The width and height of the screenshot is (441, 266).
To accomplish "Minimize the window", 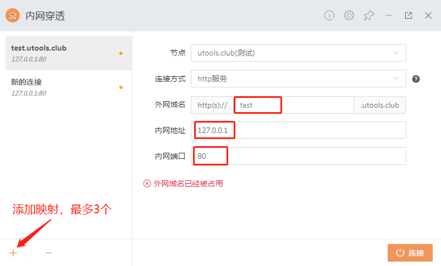I will [x=389, y=15].
